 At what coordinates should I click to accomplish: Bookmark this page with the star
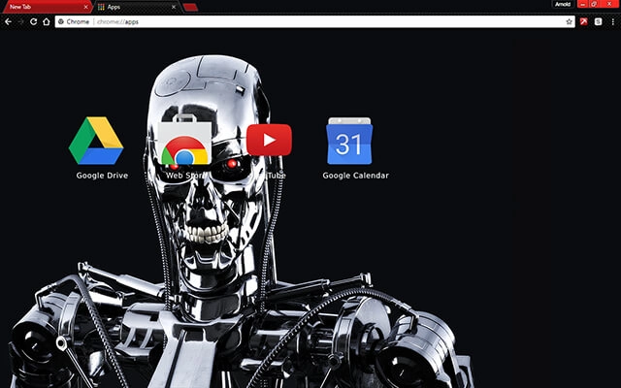point(570,21)
